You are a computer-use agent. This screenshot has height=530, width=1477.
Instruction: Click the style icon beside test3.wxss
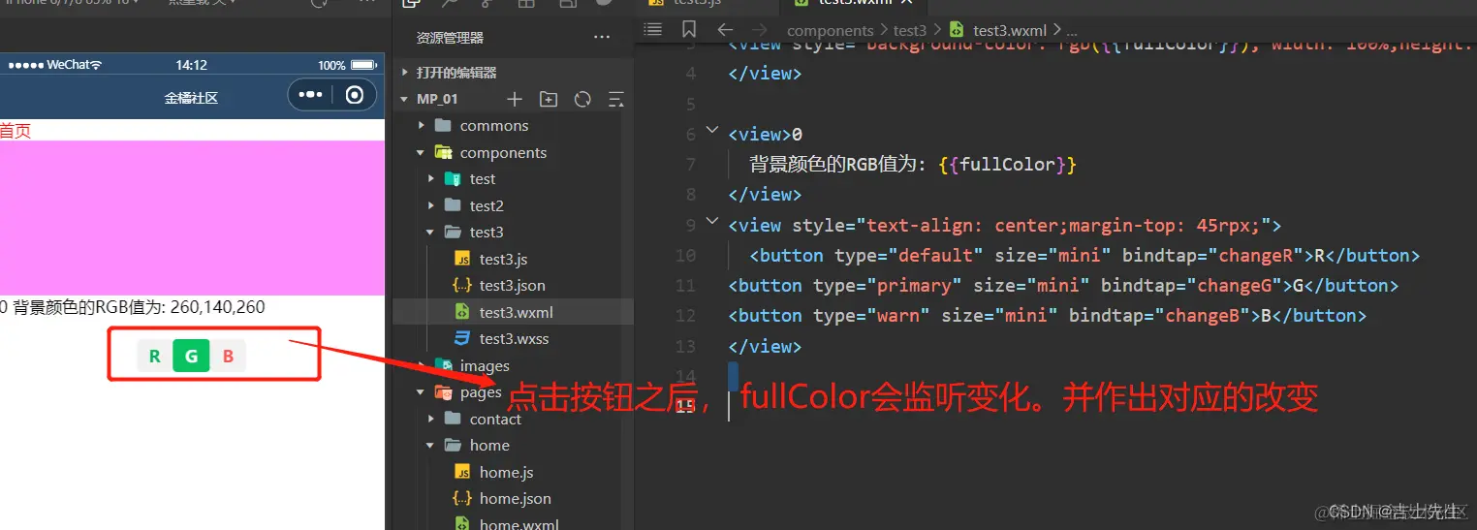click(462, 338)
